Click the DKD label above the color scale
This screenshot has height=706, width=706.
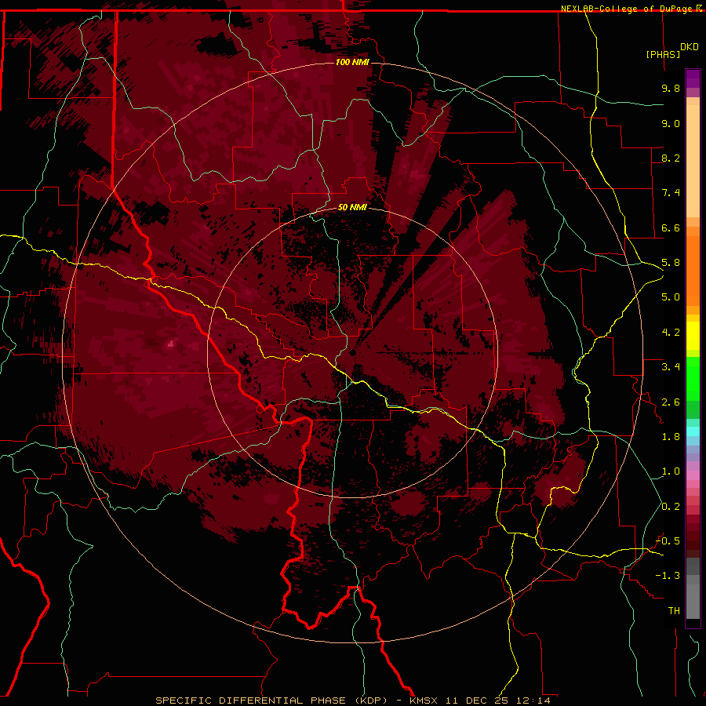click(x=689, y=47)
